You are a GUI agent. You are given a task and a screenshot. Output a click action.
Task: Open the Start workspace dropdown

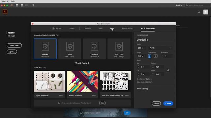click(179, 5)
